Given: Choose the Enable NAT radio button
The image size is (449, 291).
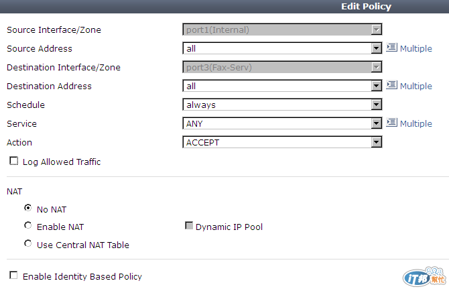Looking at the screenshot, I should pyautogui.click(x=27, y=226).
